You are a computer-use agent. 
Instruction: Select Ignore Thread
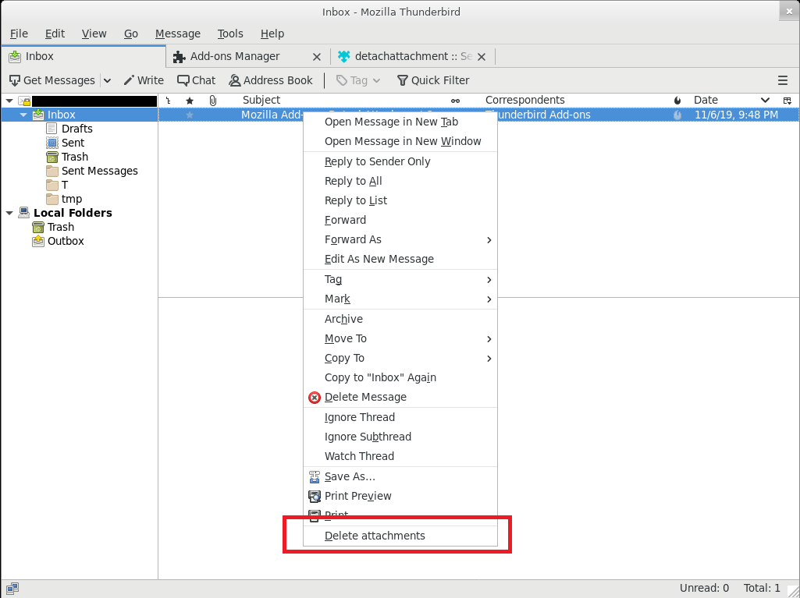coord(400,418)
